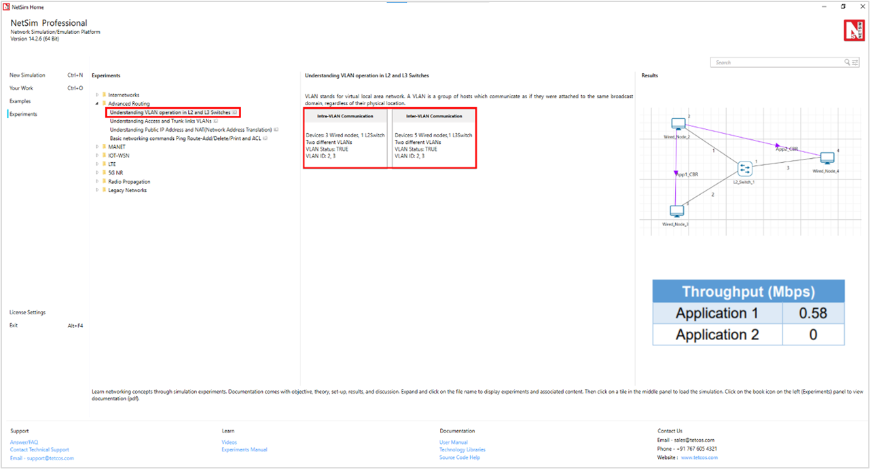Expand the Internetworks folder
The height and width of the screenshot is (469, 870).
click(97, 95)
